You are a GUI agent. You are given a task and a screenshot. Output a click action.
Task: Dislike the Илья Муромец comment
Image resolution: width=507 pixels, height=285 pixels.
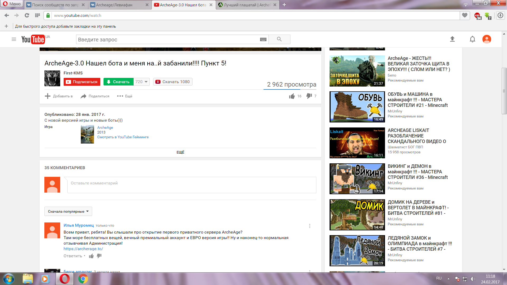(x=99, y=256)
